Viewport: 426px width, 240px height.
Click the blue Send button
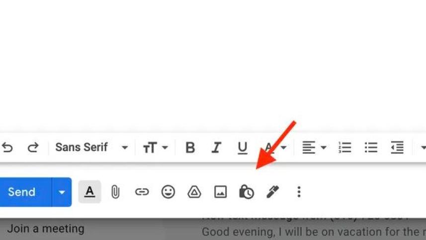pyautogui.click(x=25, y=192)
